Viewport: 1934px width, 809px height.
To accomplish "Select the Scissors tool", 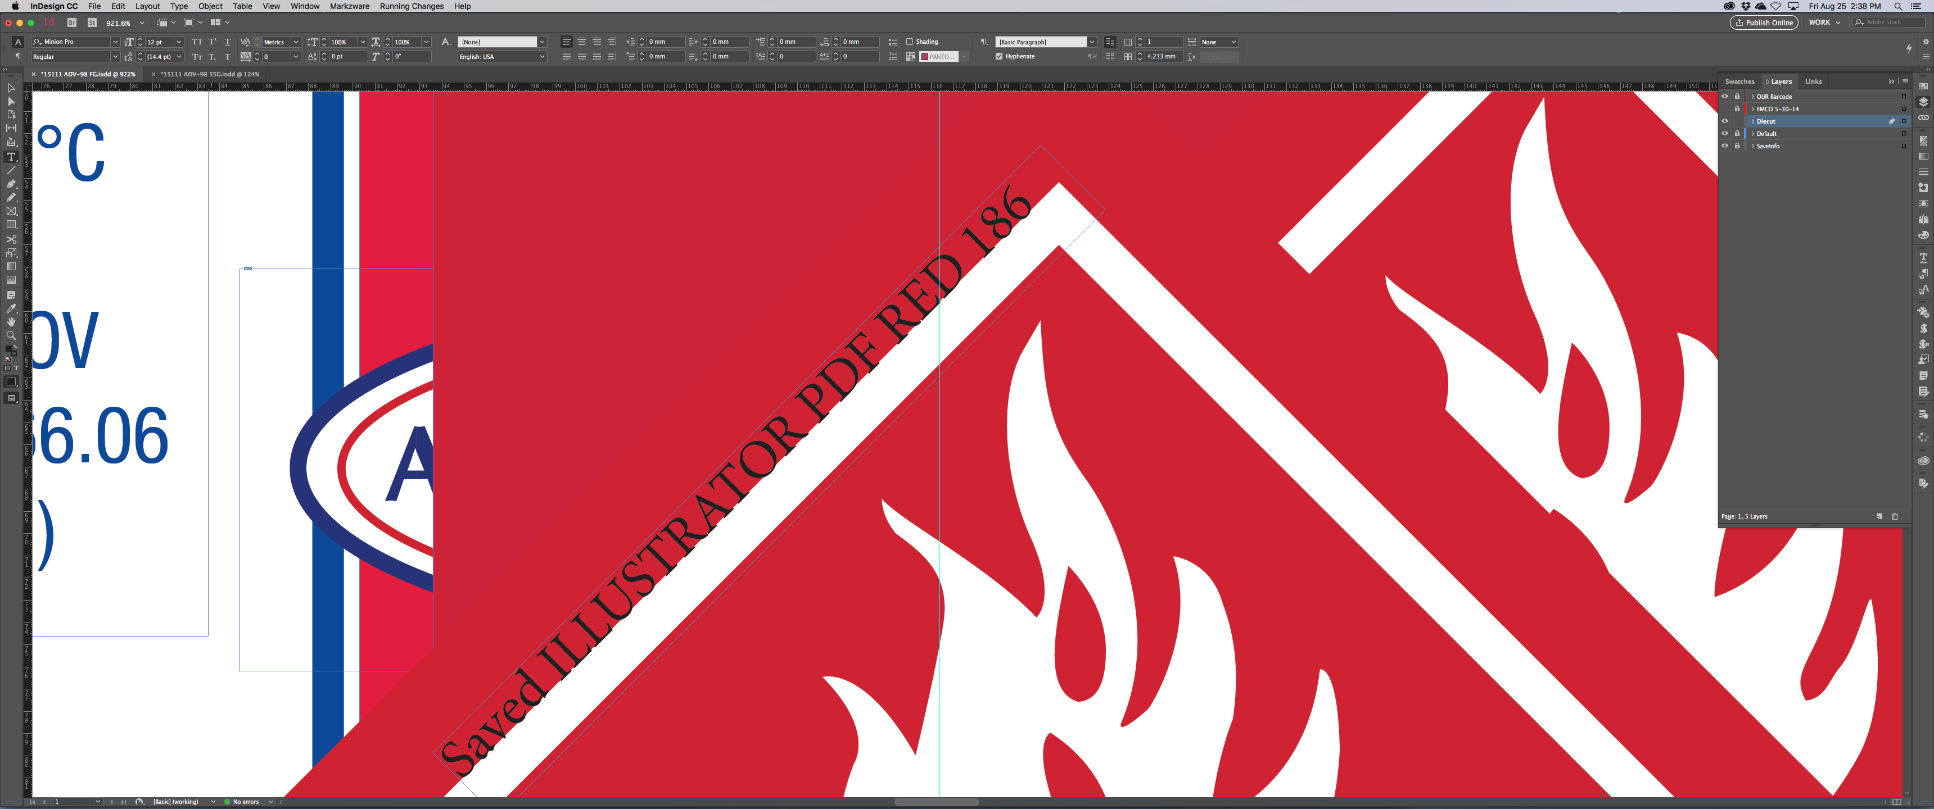I will coord(11,239).
